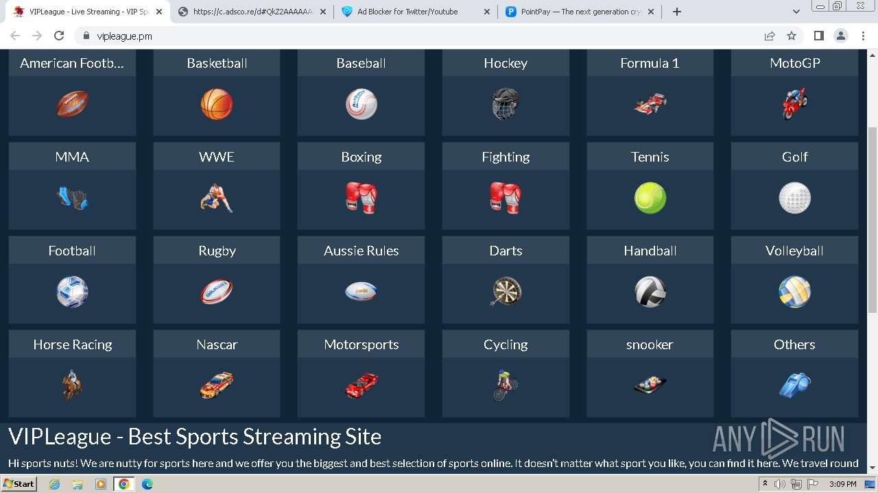
Task: Open the MotoGP motorcycle icon
Action: [x=794, y=104]
